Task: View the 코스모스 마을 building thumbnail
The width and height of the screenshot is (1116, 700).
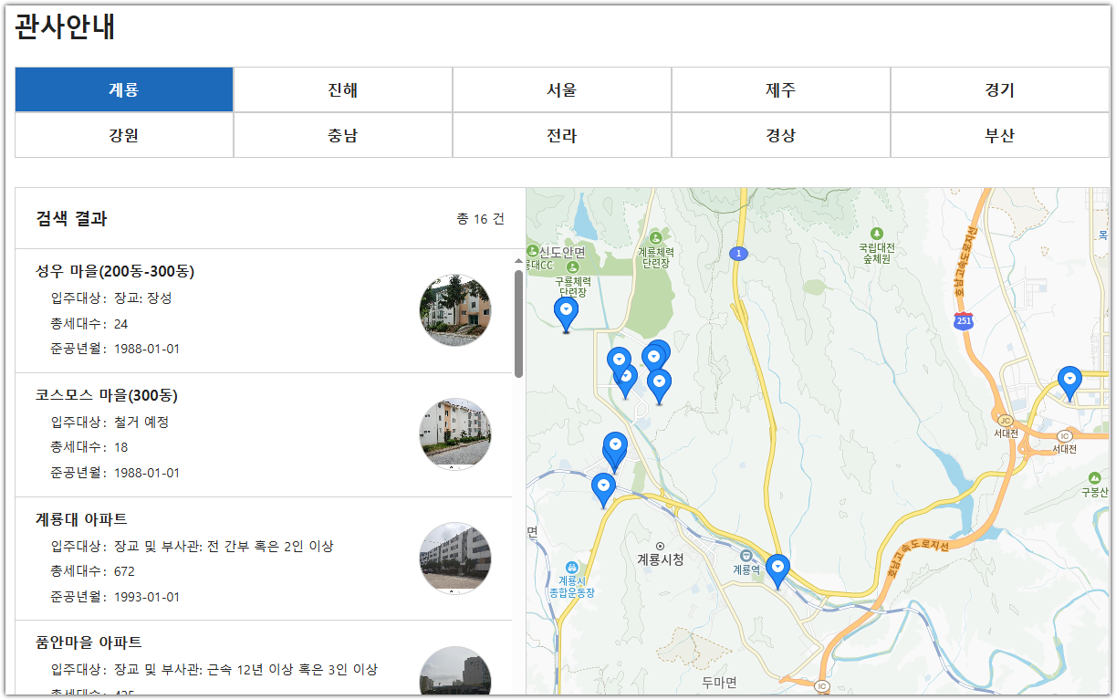Action: [x=455, y=434]
